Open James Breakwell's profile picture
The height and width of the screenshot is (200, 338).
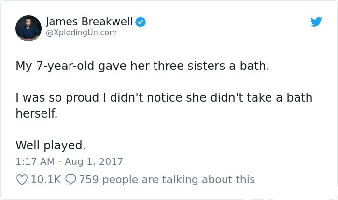[28, 28]
